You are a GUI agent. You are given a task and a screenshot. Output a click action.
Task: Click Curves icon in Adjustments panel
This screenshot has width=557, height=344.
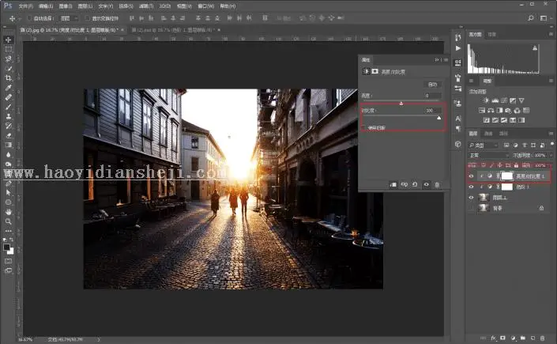coord(504,100)
